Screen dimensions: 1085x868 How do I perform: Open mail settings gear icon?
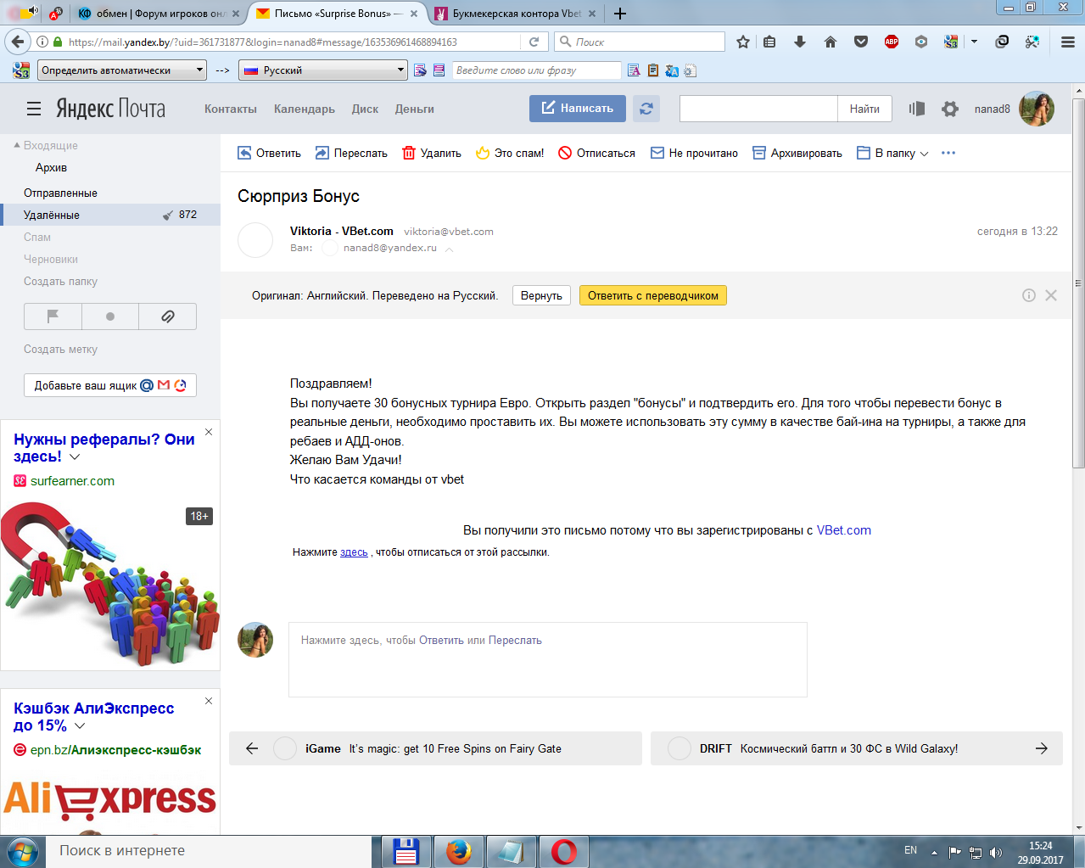950,109
